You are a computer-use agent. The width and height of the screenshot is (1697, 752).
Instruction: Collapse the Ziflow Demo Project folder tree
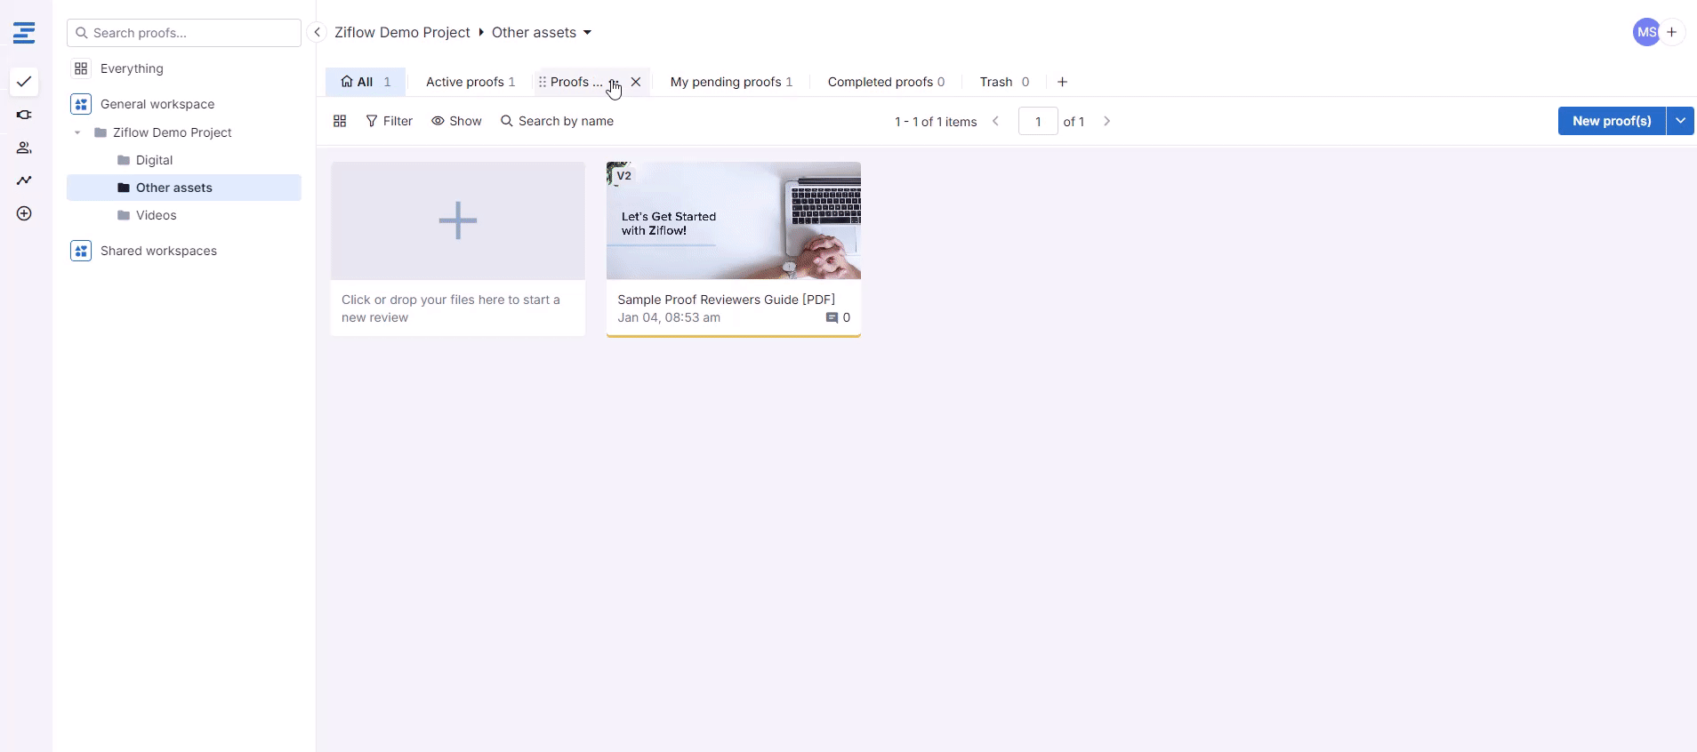pos(77,132)
